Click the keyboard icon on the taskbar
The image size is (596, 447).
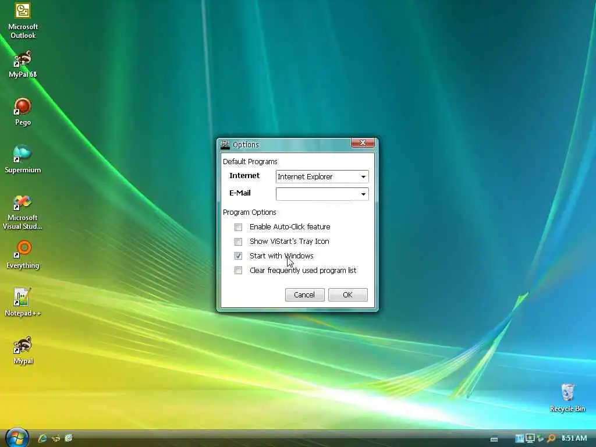[x=494, y=439]
